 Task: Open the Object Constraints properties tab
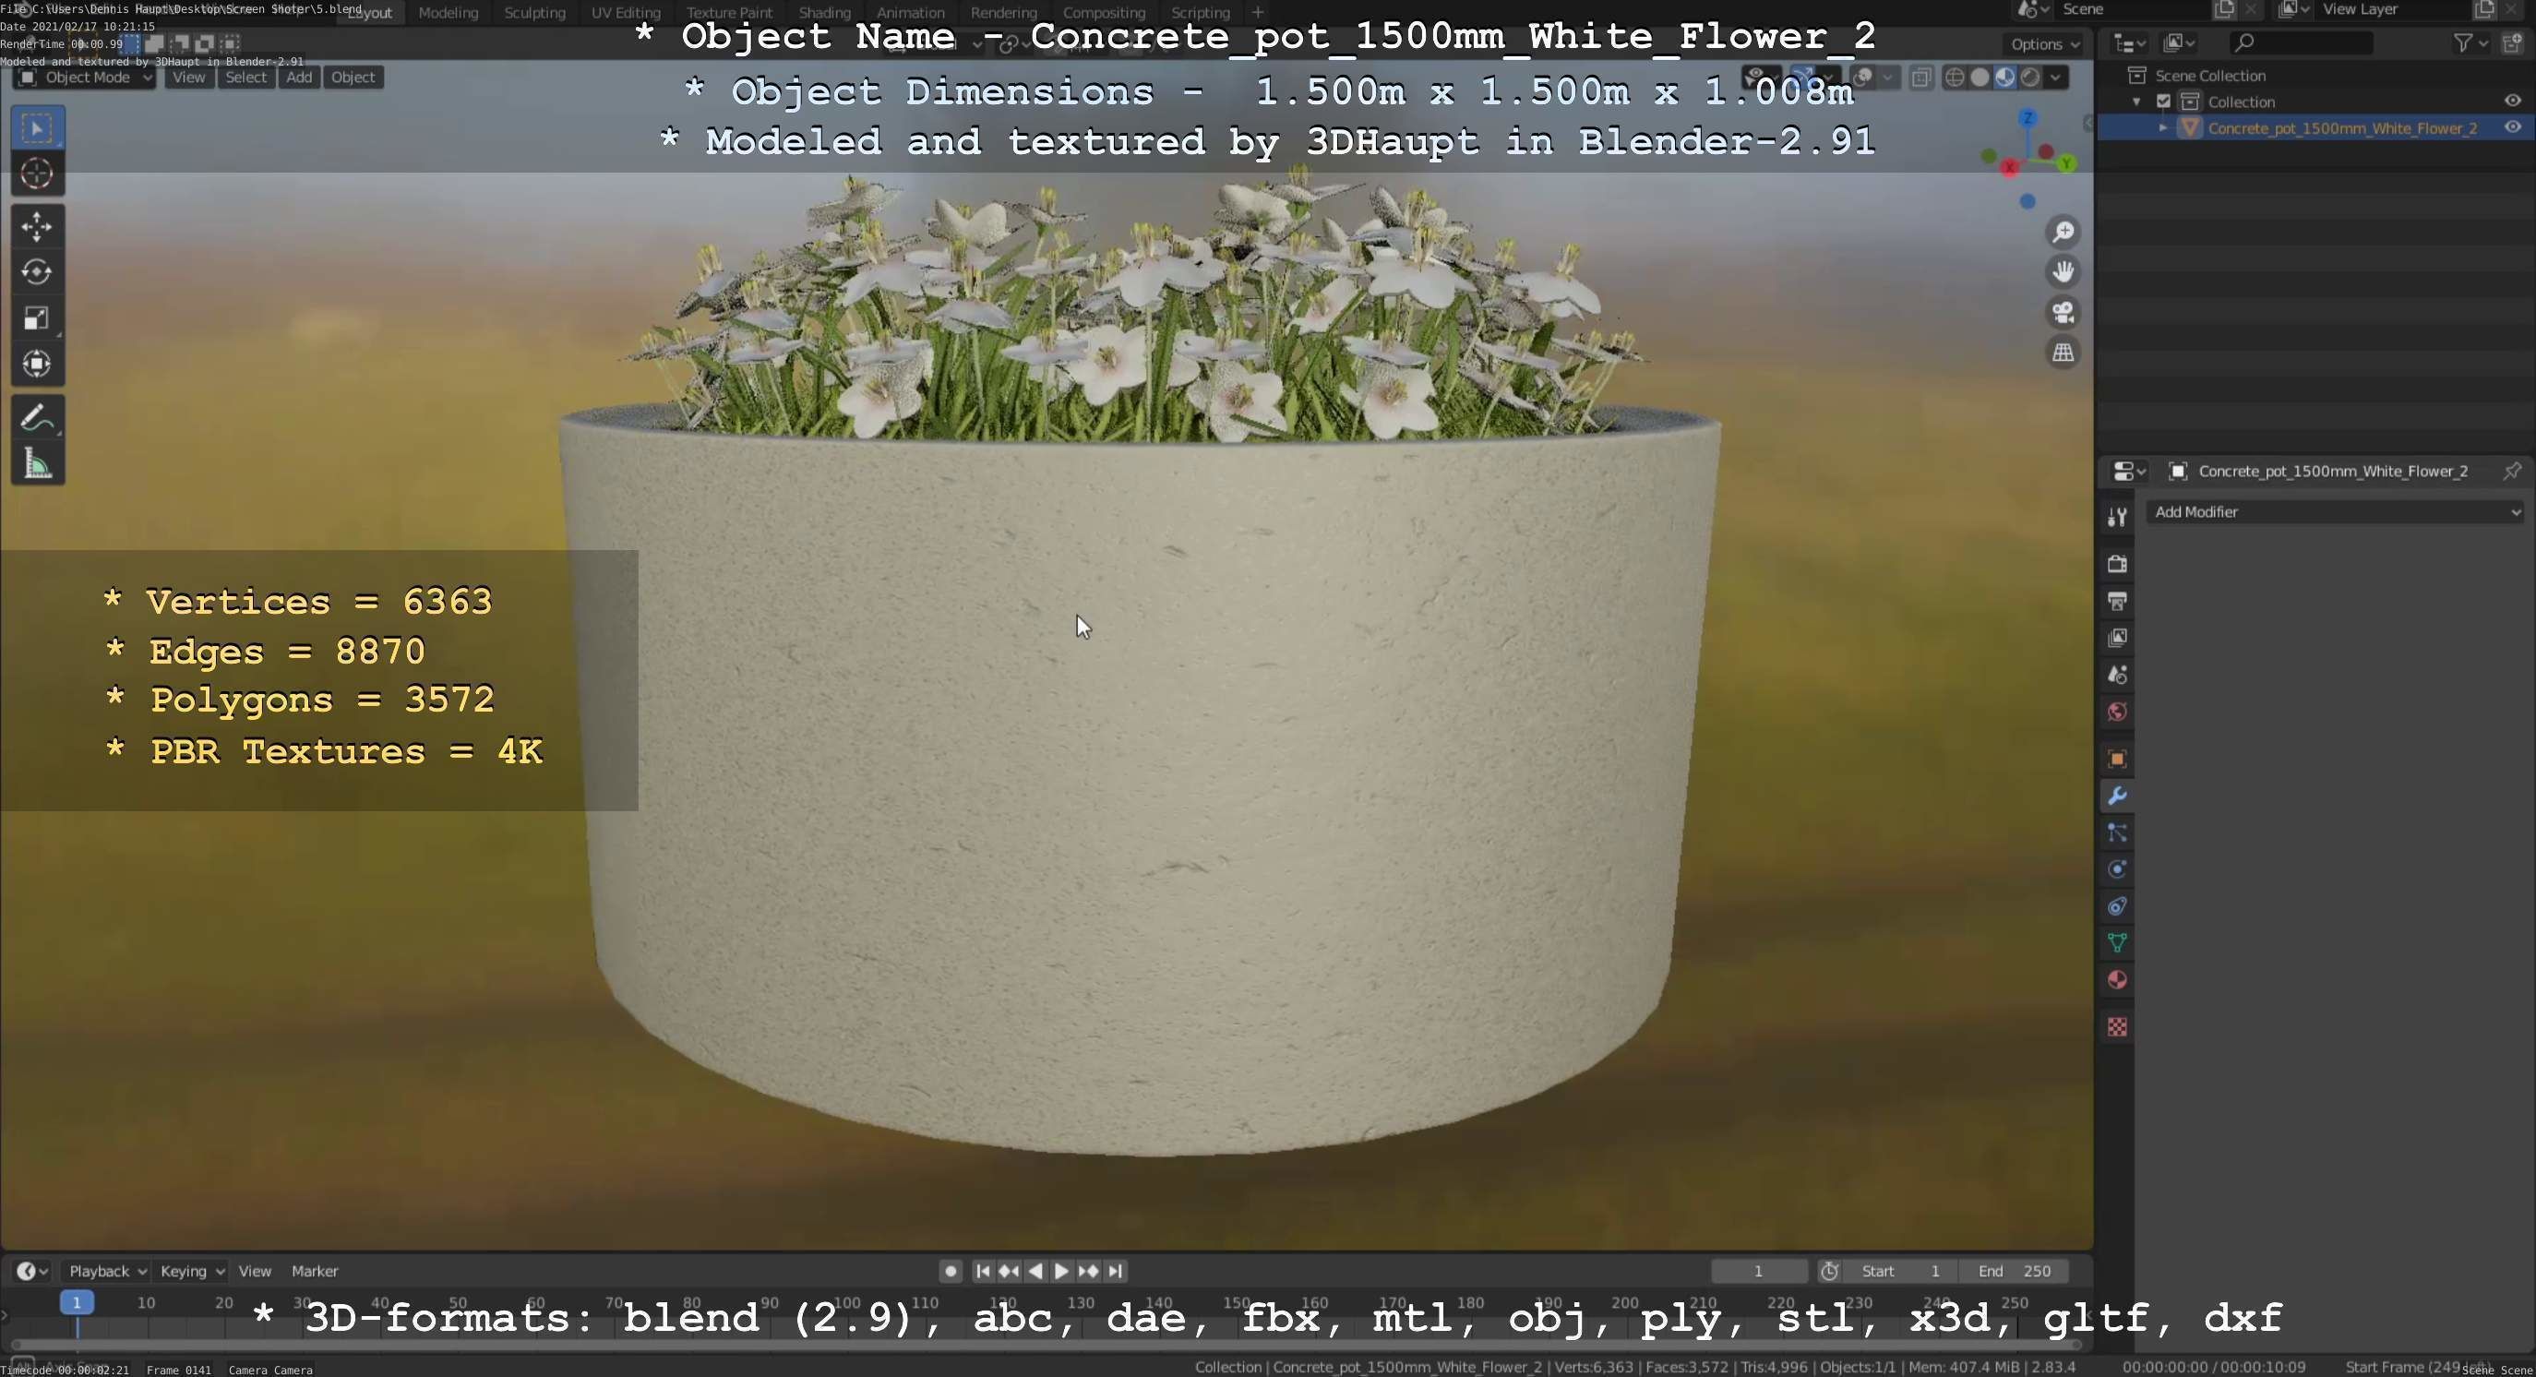2117,906
